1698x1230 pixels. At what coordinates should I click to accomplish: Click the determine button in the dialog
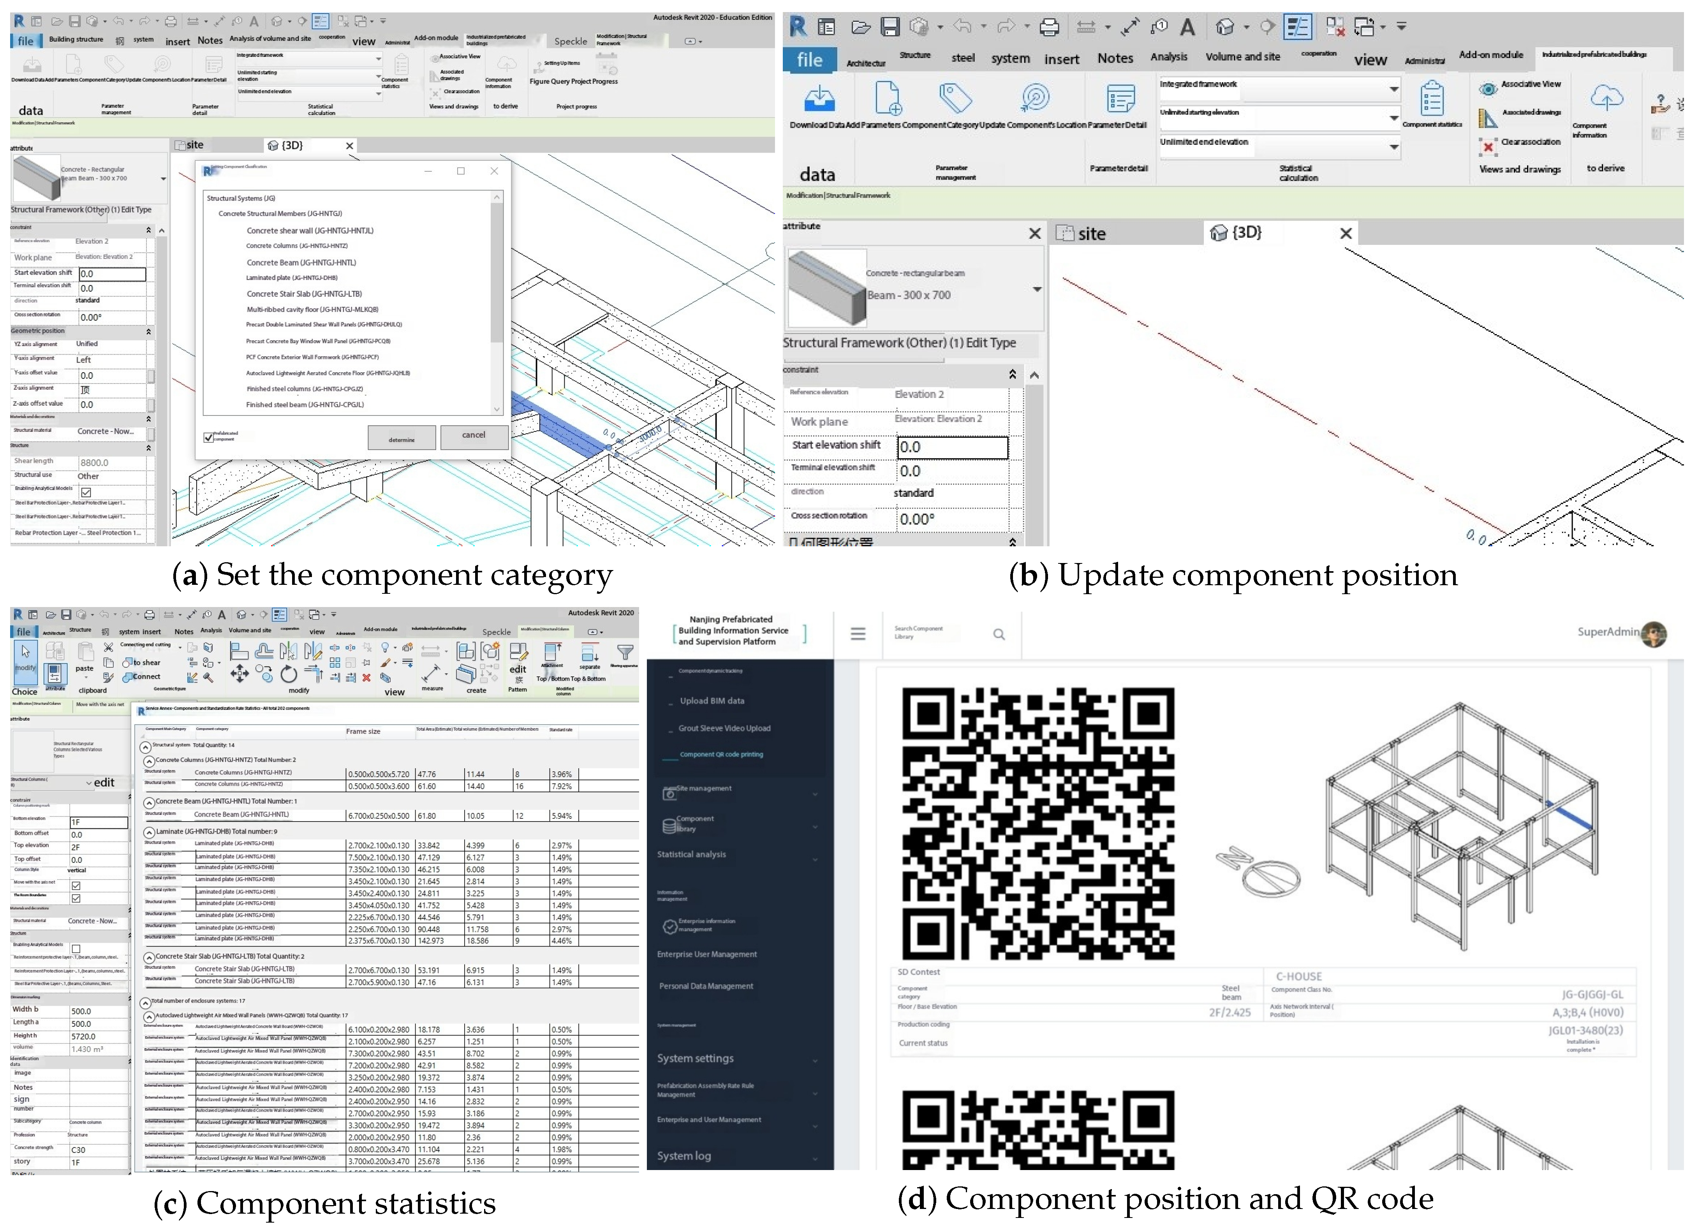401,439
